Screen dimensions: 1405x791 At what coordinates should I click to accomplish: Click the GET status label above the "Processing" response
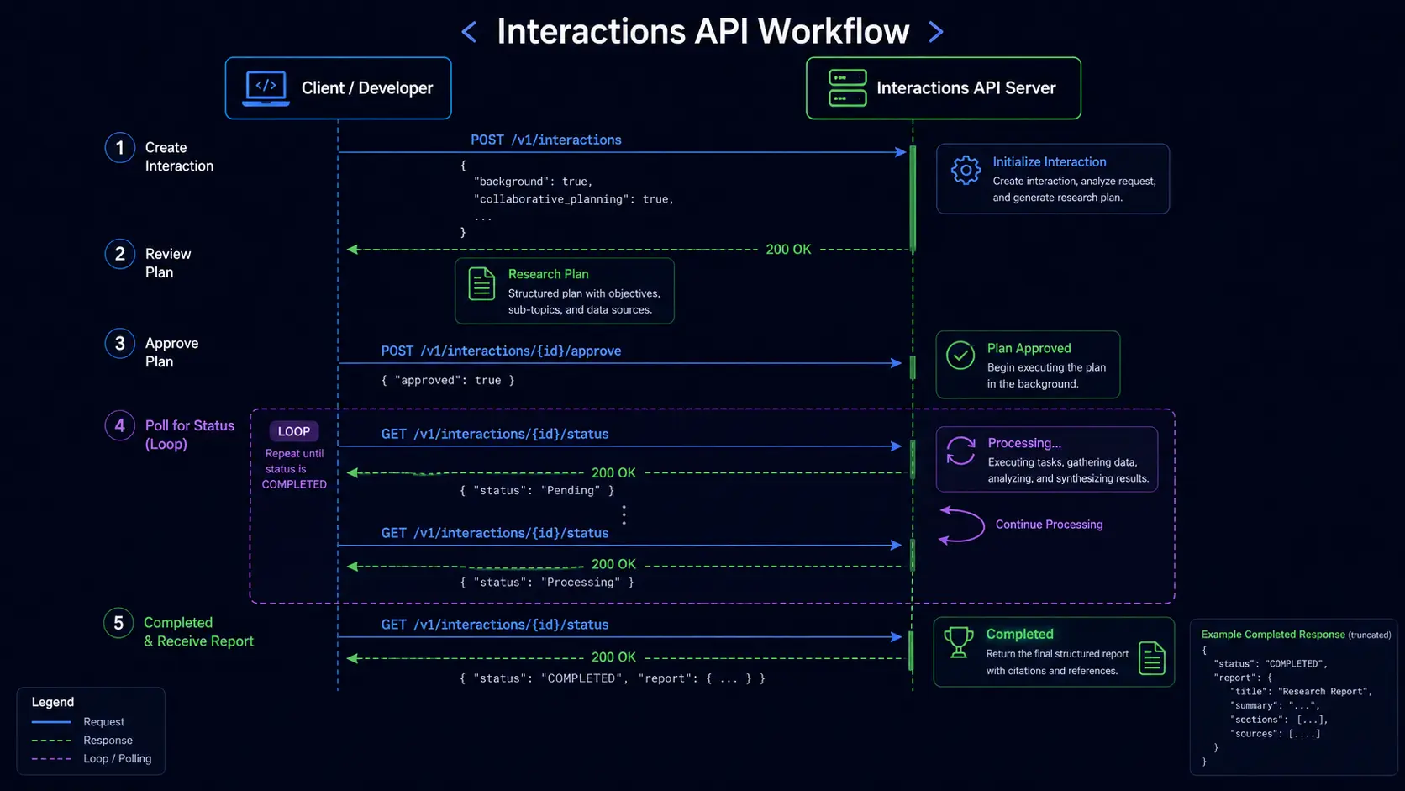point(495,533)
